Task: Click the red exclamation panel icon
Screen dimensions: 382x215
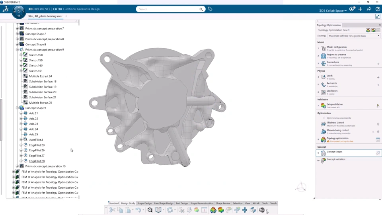Action: pyautogui.click(x=204, y=210)
